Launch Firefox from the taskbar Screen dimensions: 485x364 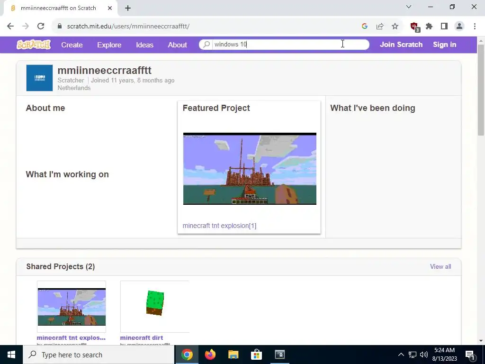210,355
